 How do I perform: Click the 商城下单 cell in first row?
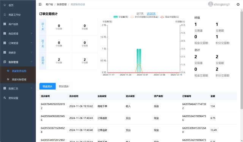pos(102,106)
